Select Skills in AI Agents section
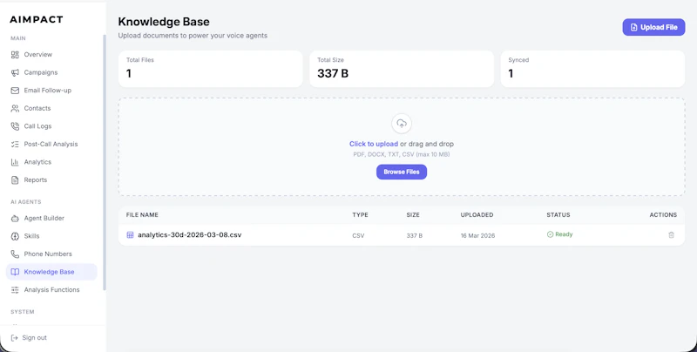 tap(51, 236)
